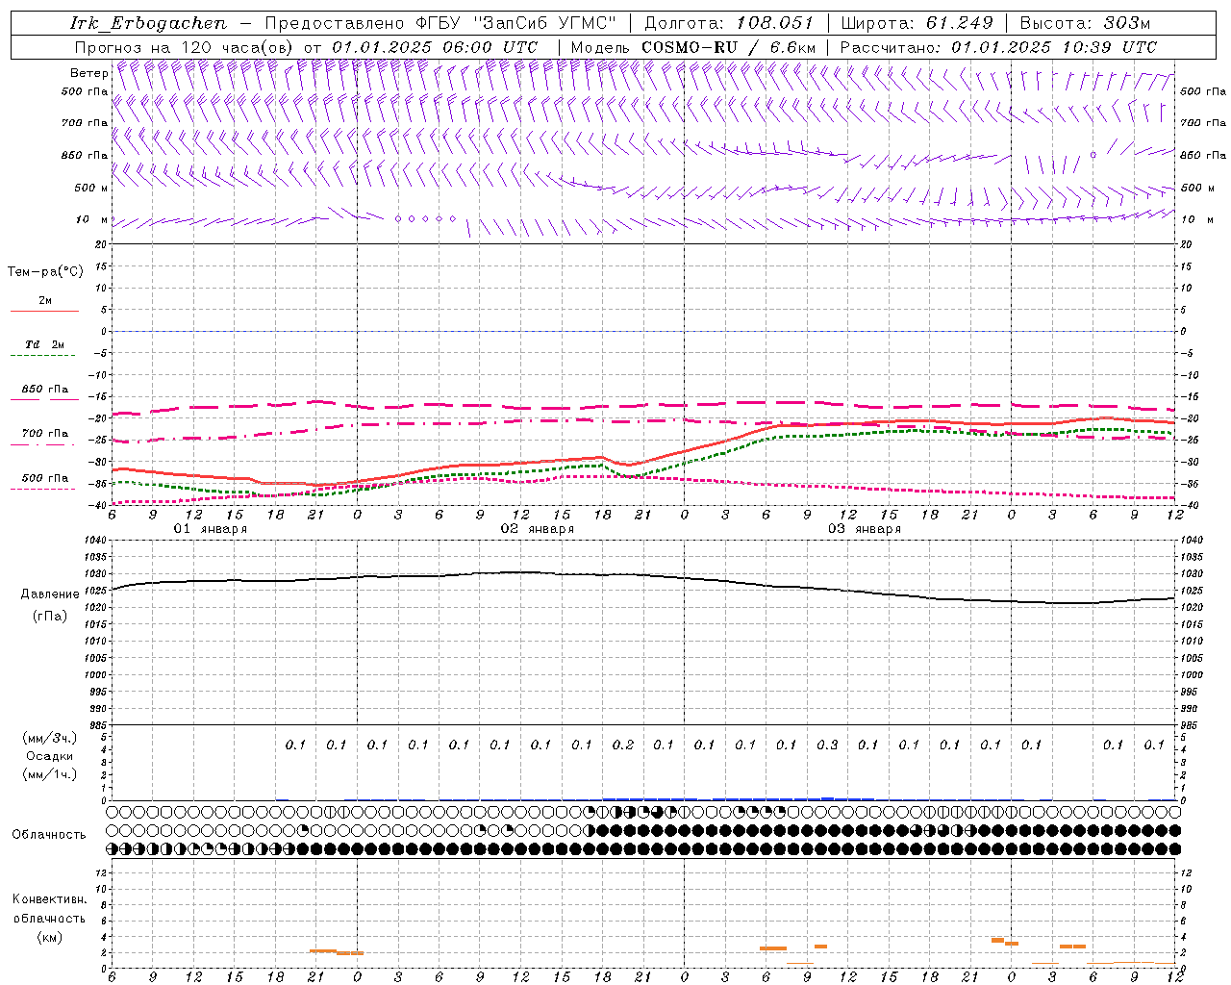The height and width of the screenshot is (985, 1231).
Task: Select the latitude value 61.249
Action: point(959,23)
